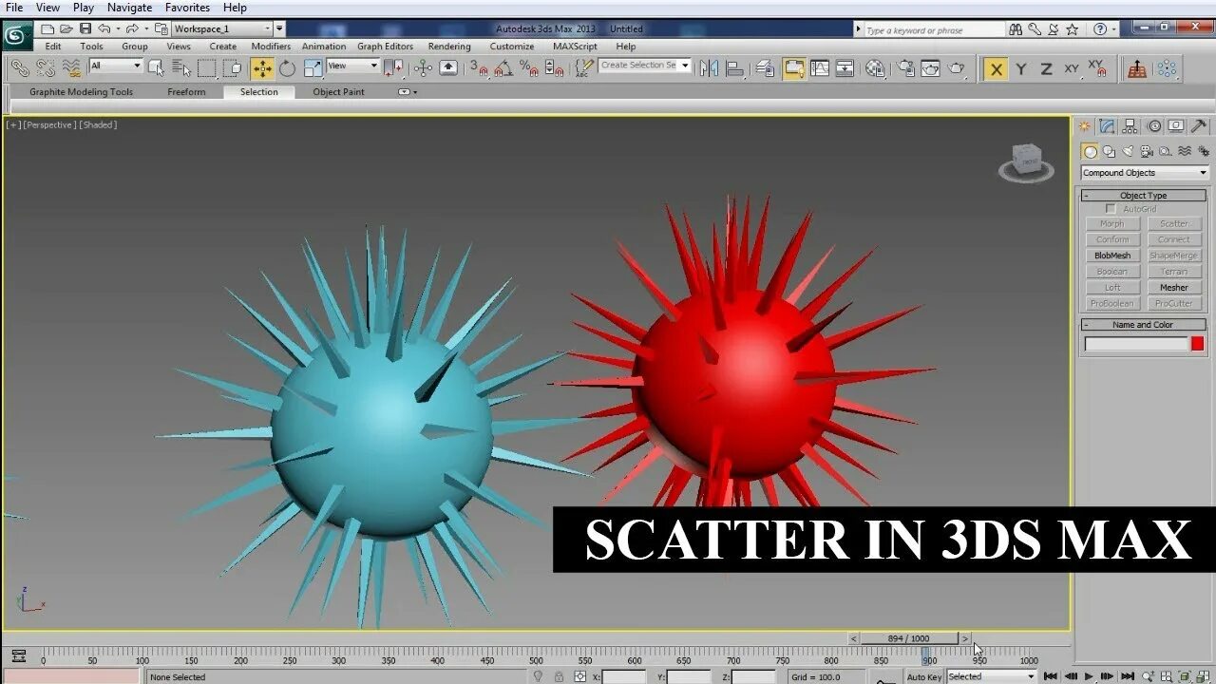
Task: Click the Mirror tool icon
Action: tap(709, 68)
